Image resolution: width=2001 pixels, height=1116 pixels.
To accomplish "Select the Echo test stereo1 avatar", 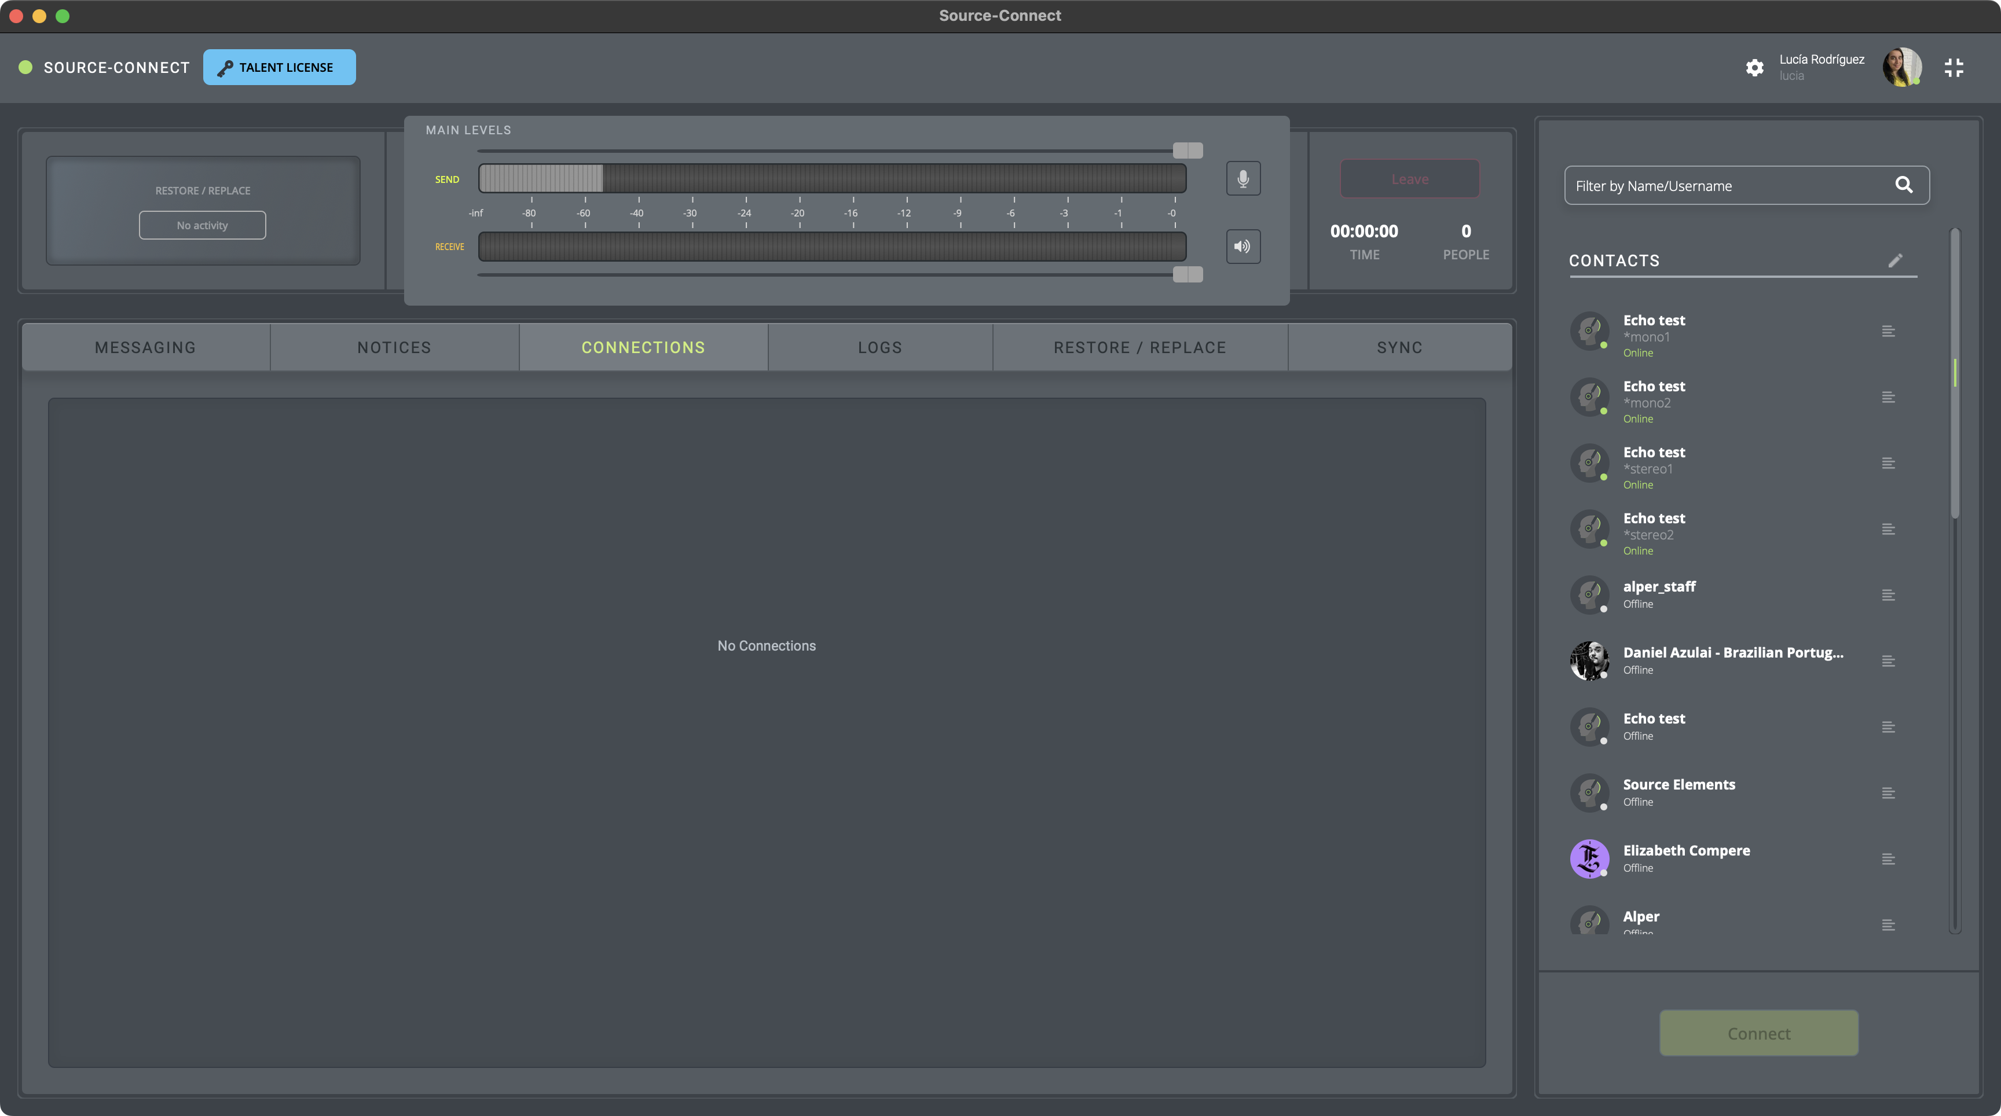I will pyautogui.click(x=1589, y=464).
